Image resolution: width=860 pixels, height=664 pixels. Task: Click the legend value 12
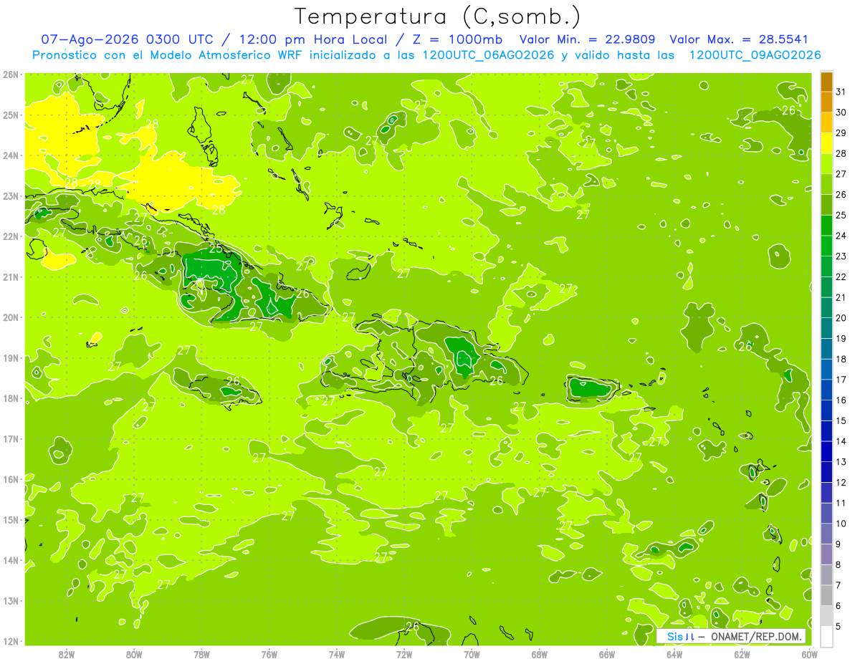pyautogui.click(x=841, y=482)
